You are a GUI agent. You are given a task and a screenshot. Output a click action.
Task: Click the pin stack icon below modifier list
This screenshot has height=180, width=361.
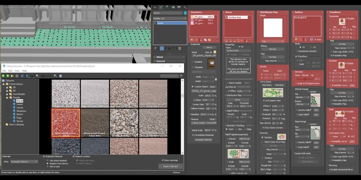(x=155, y=47)
